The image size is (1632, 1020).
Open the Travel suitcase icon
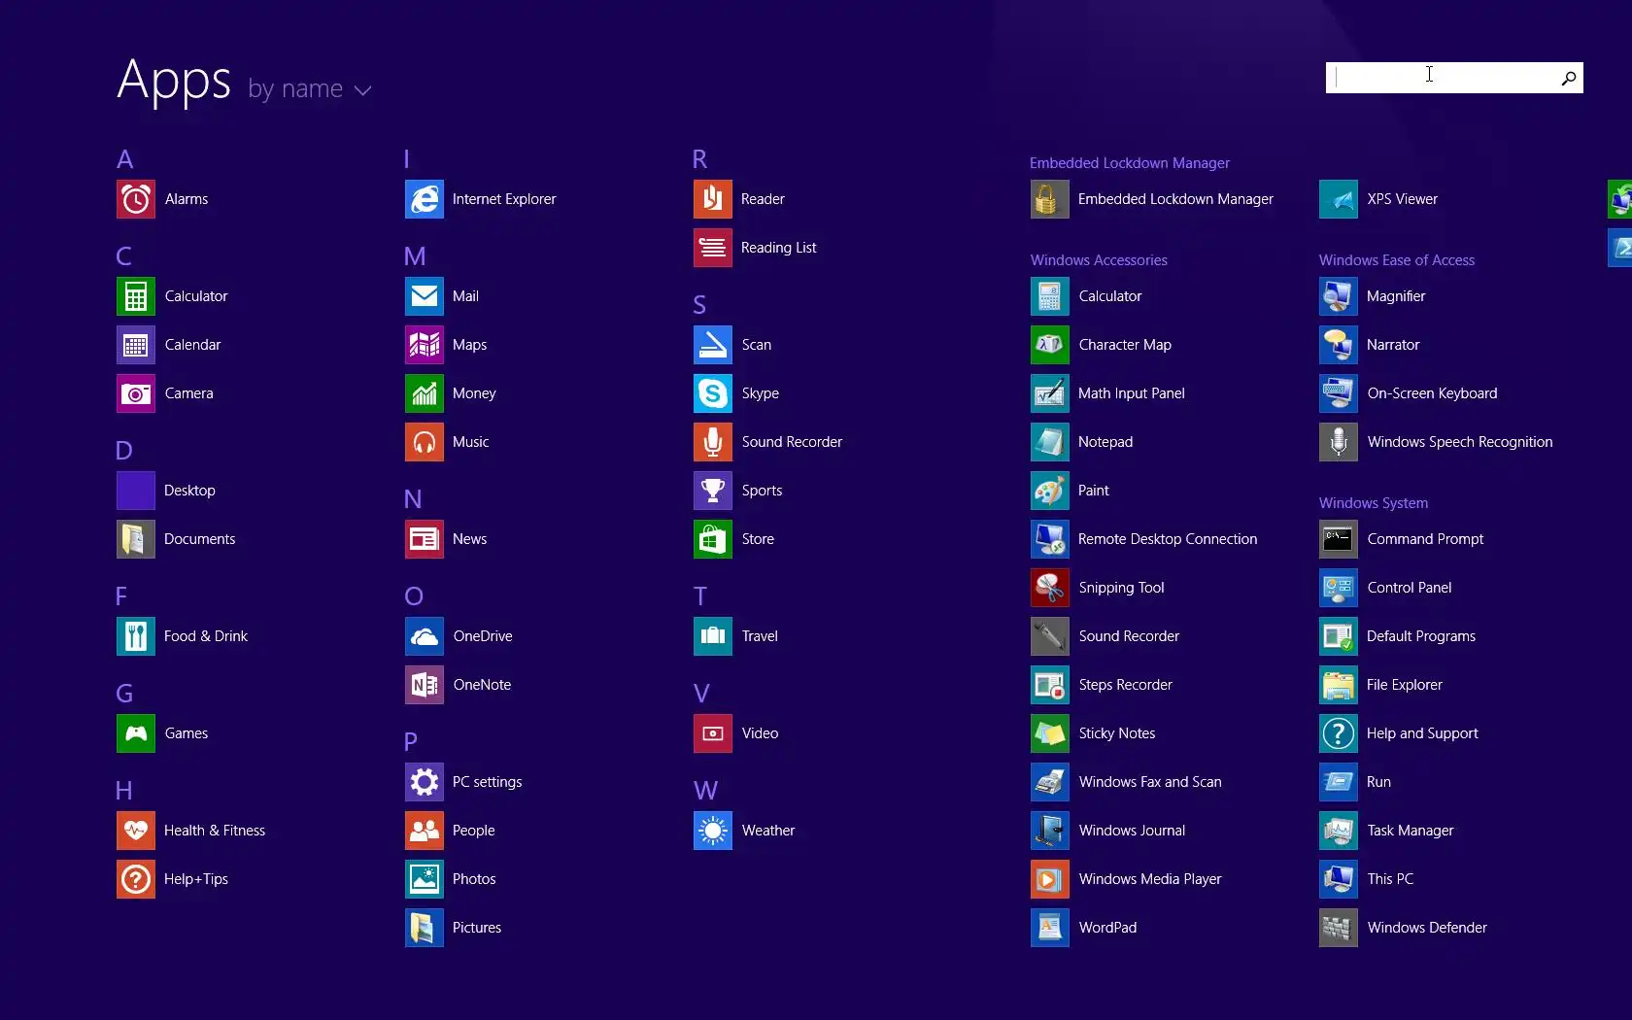click(713, 636)
